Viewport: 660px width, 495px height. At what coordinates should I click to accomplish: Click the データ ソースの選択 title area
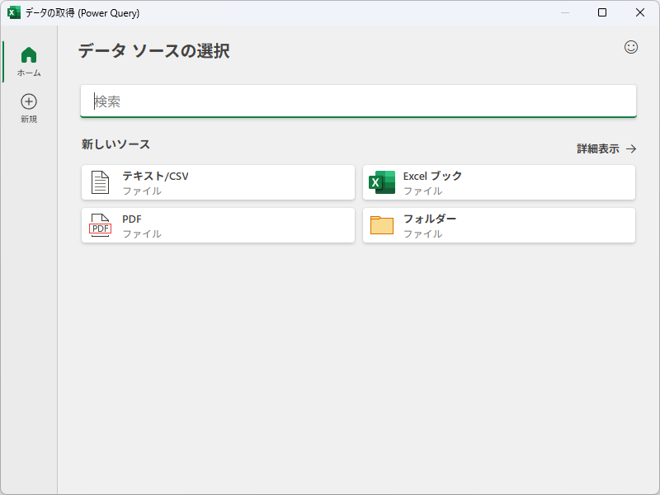(152, 50)
